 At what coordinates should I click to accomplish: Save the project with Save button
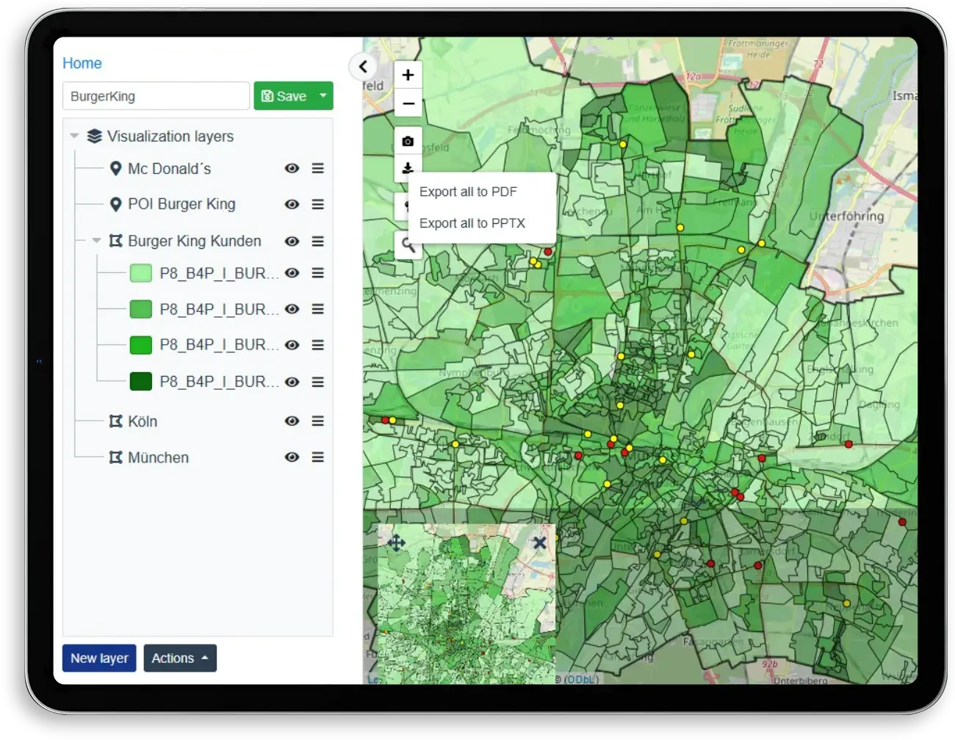click(284, 96)
